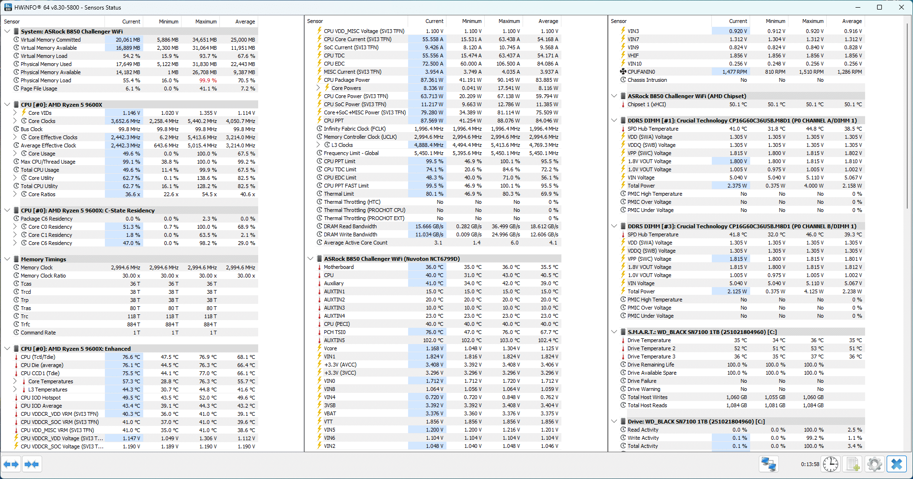Click the icon next to Chassis Intrusion
913x479 pixels.
point(623,80)
